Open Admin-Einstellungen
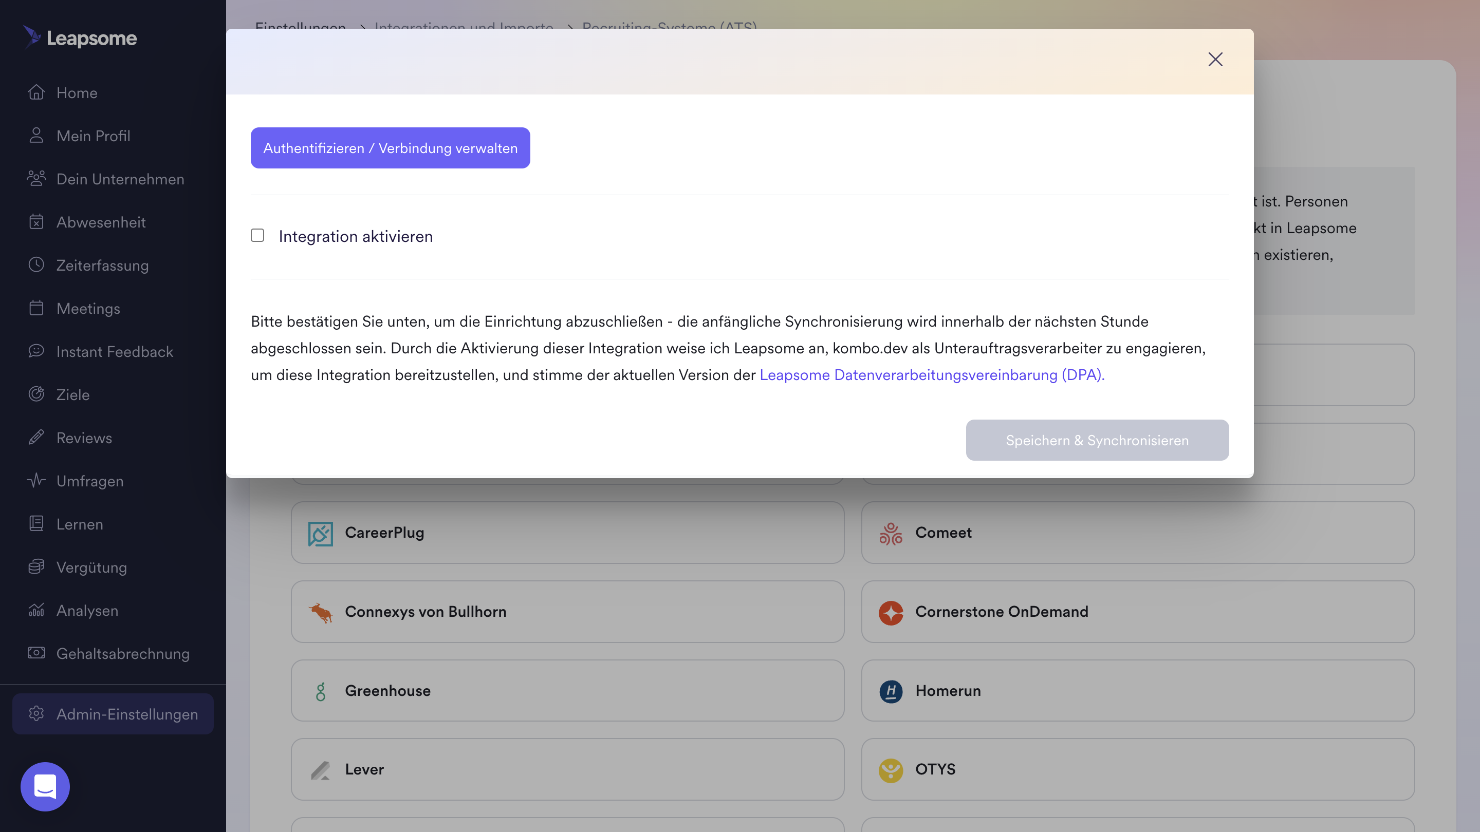The height and width of the screenshot is (832, 1480). [113, 714]
